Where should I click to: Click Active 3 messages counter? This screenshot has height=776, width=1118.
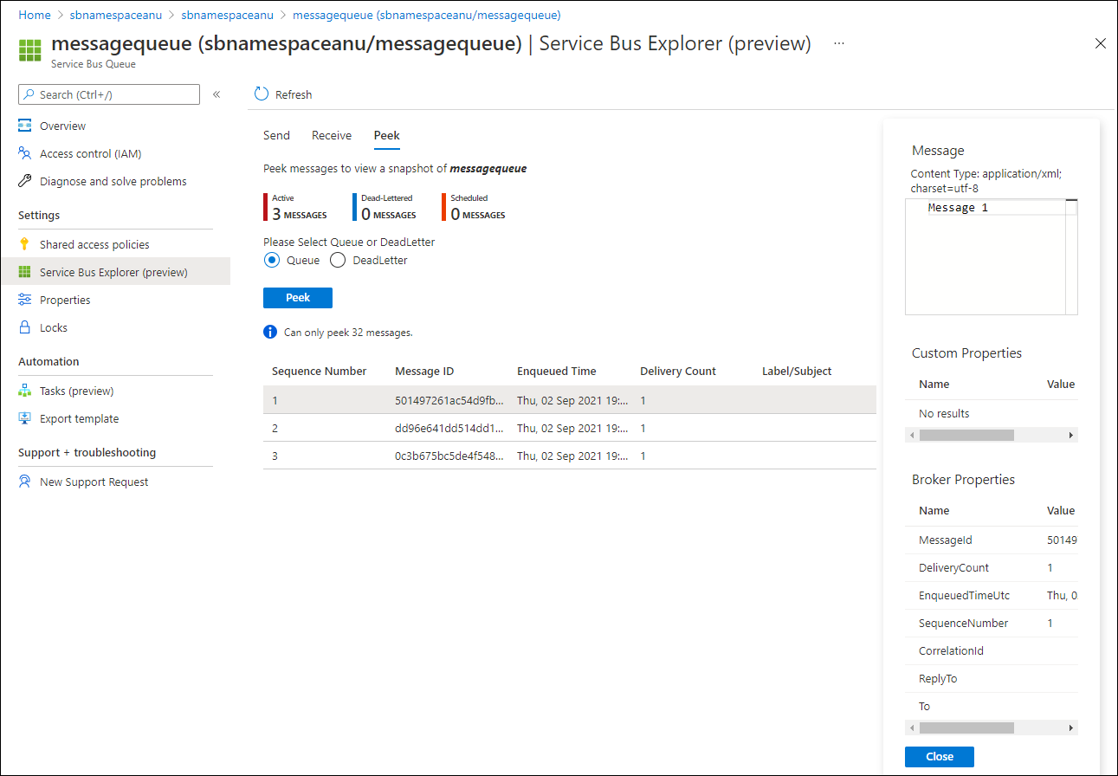296,207
